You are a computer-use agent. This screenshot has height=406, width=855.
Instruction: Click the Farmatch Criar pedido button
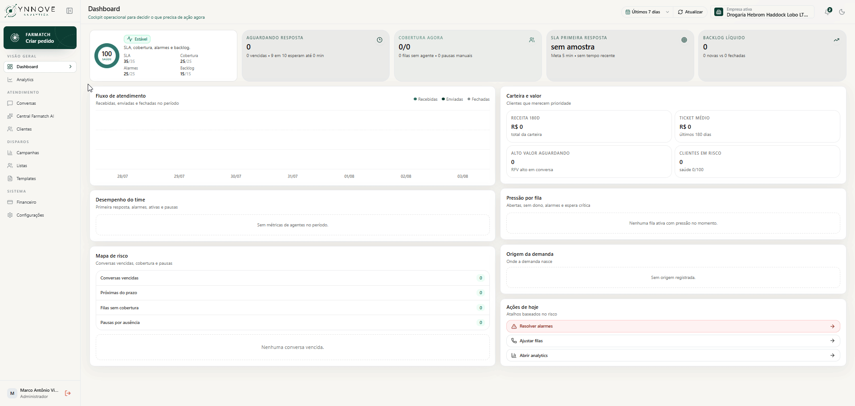point(40,38)
